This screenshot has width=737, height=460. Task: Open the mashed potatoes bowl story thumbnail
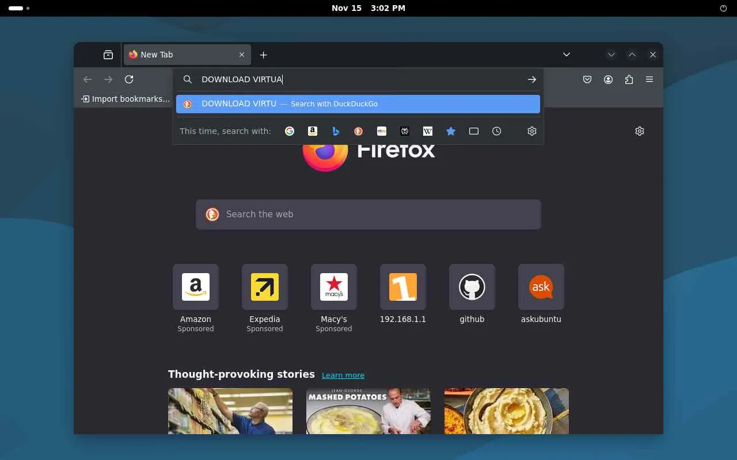507,411
